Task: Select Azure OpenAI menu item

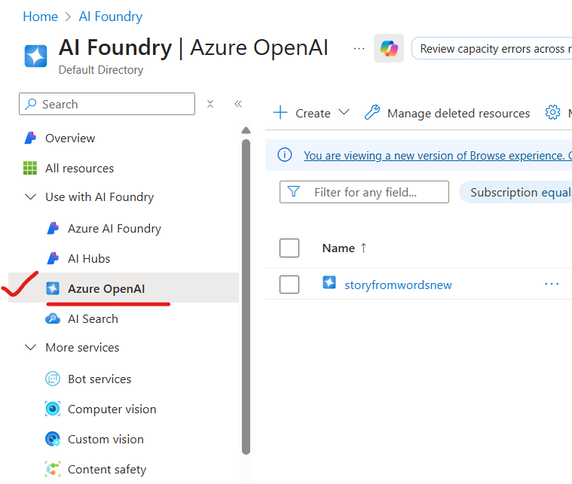Action: [106, 288]
